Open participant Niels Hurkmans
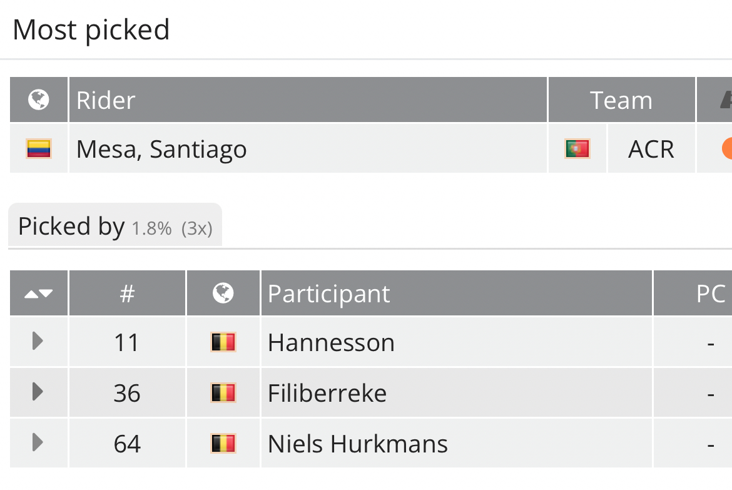This screenshot has height=490, width=732. pyautogui.click(x=357, y=444)
